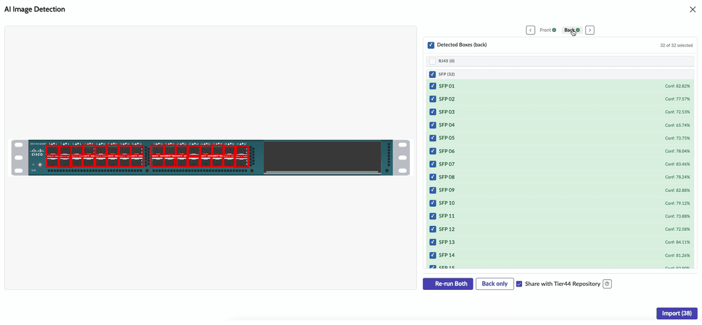This screenshot has height=325, width=702.
Task: Uncheck SFP 10 checkbox
Action: [x=432, y=203]
